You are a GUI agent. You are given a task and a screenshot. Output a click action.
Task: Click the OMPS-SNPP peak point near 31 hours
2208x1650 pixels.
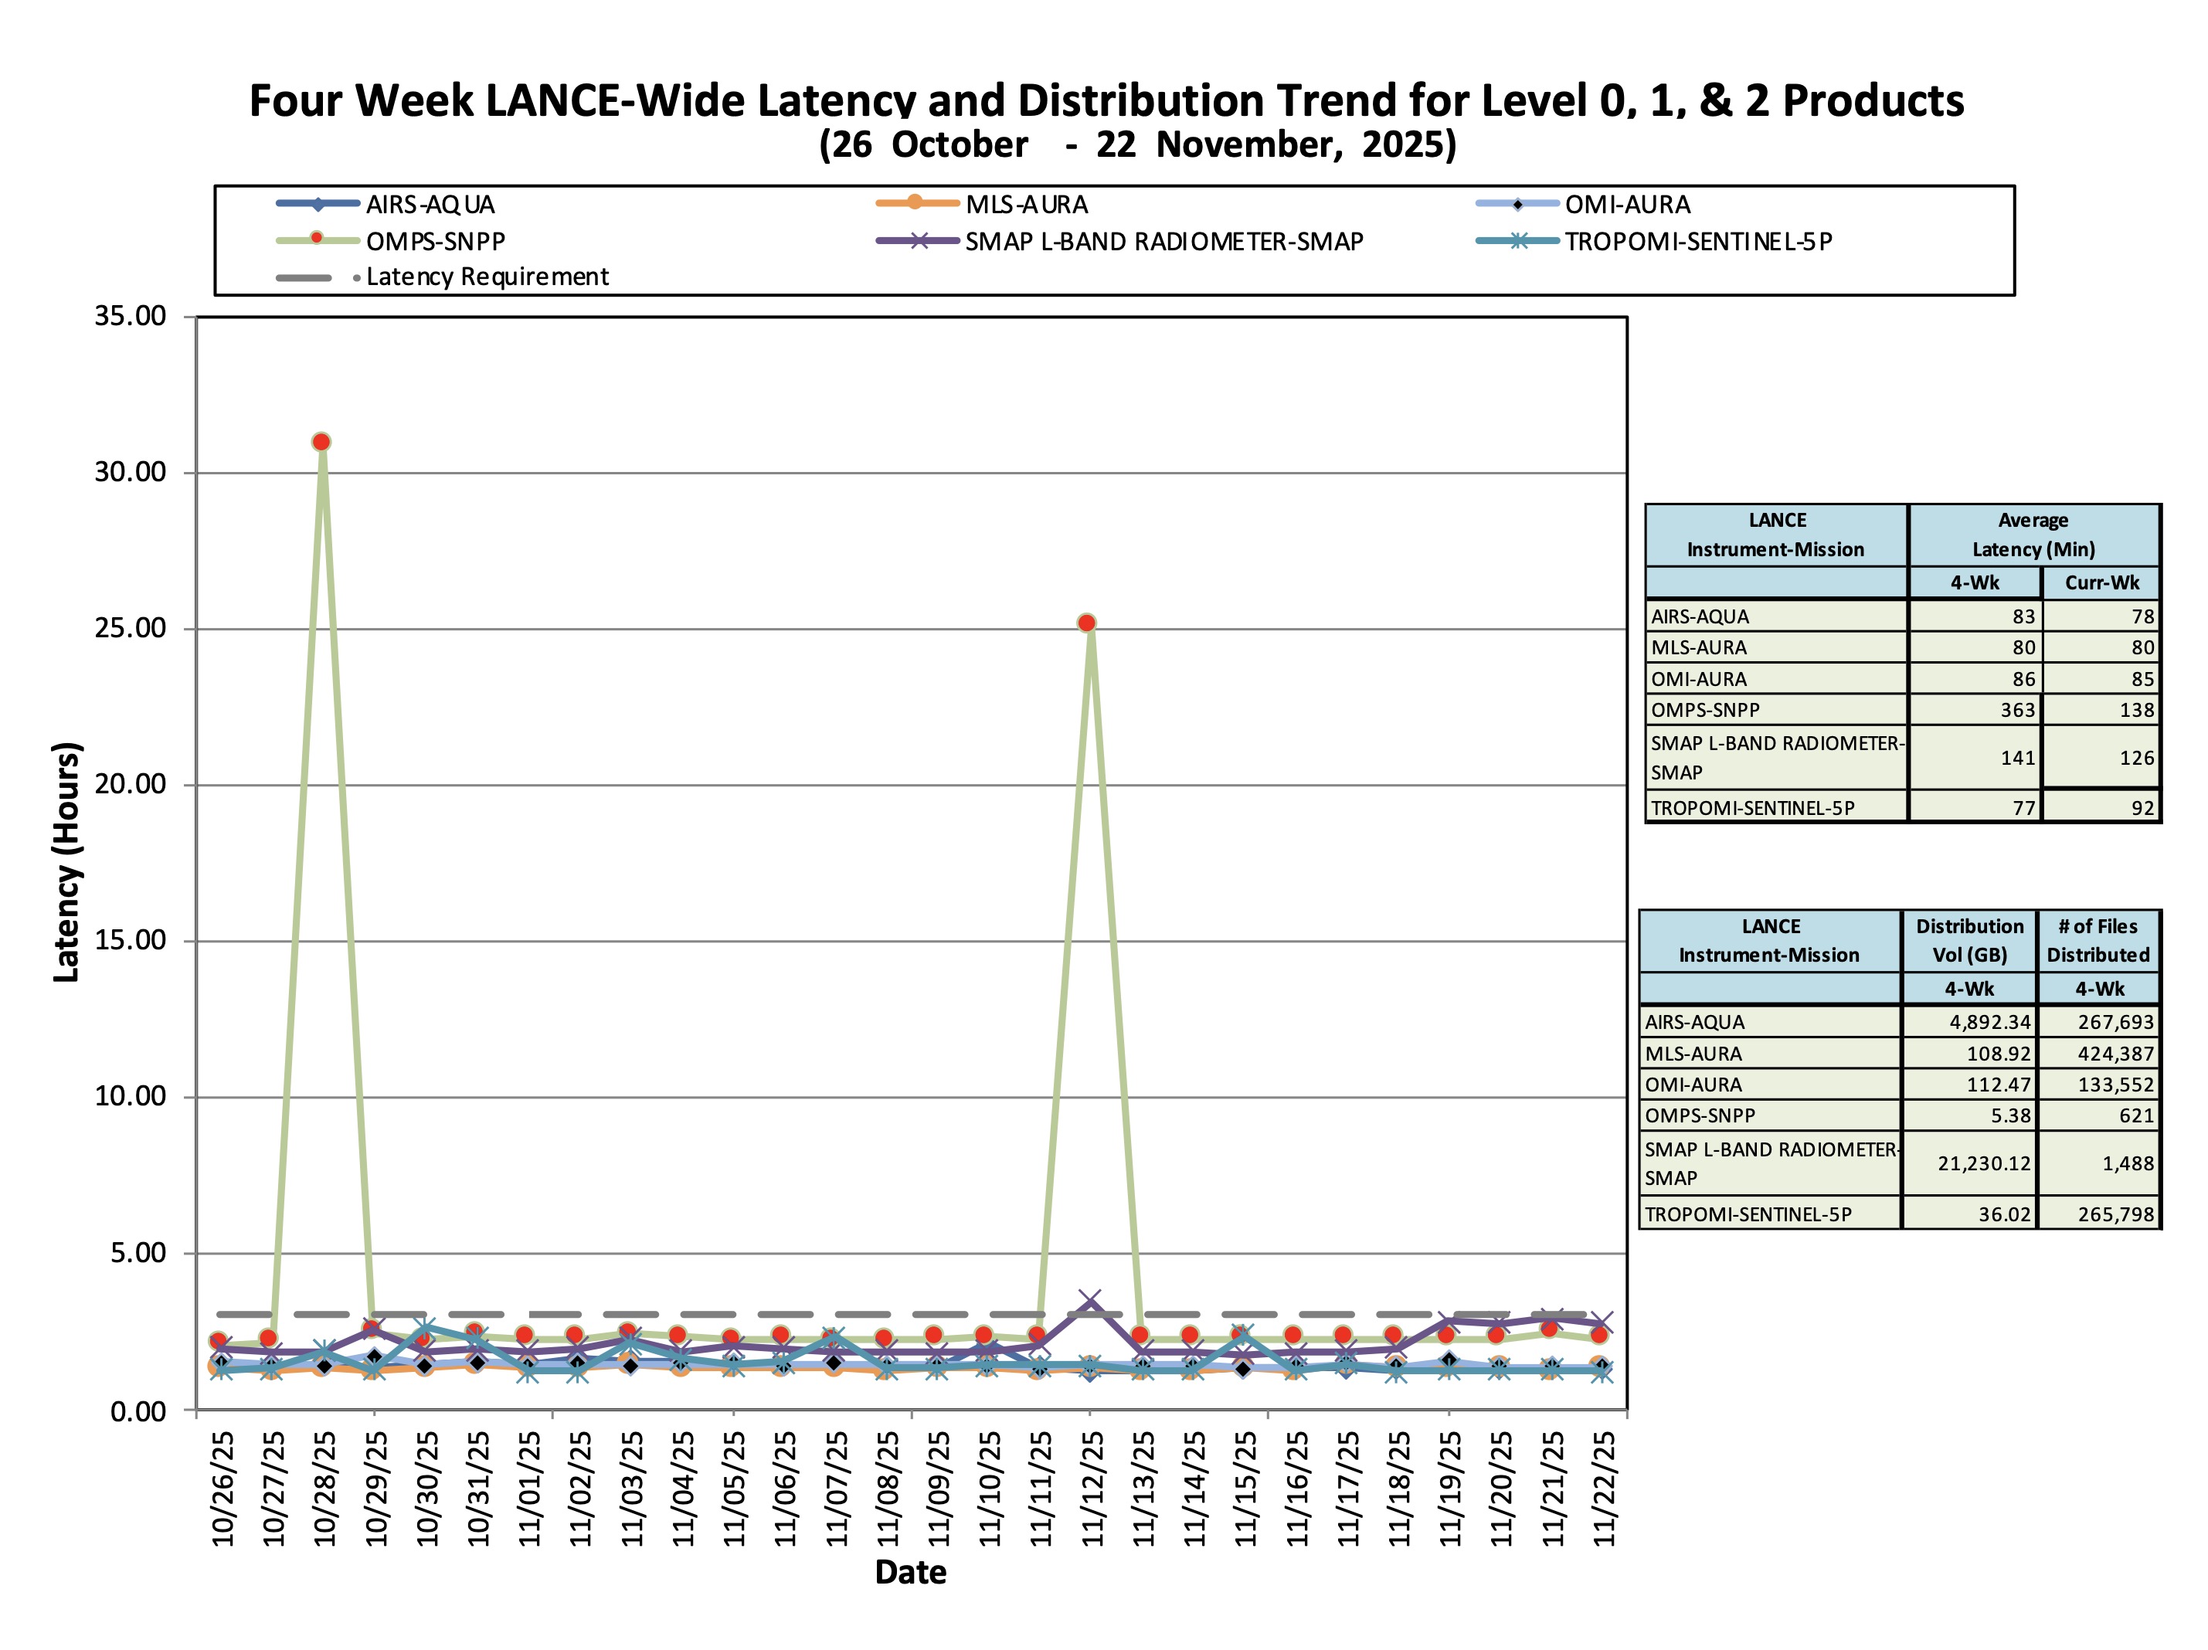pyautogui.click(x=321, y=441)
